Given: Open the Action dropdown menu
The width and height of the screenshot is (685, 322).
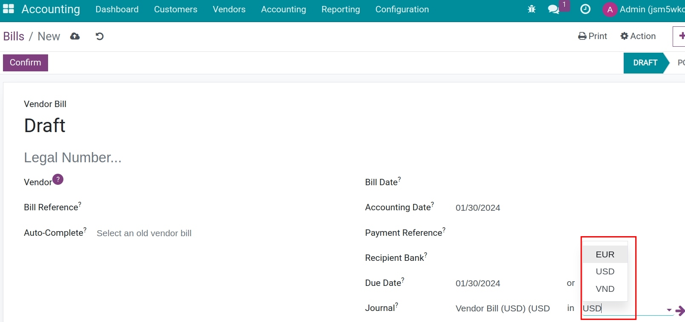Looking at the screenshot, I should point(638,36).
